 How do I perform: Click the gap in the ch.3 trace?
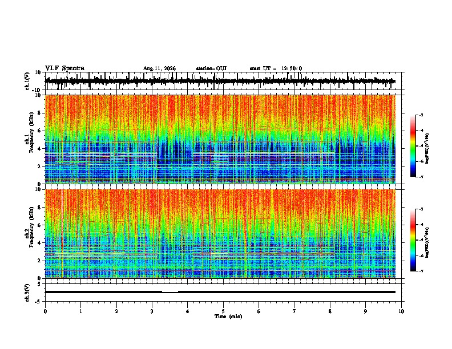170,292
